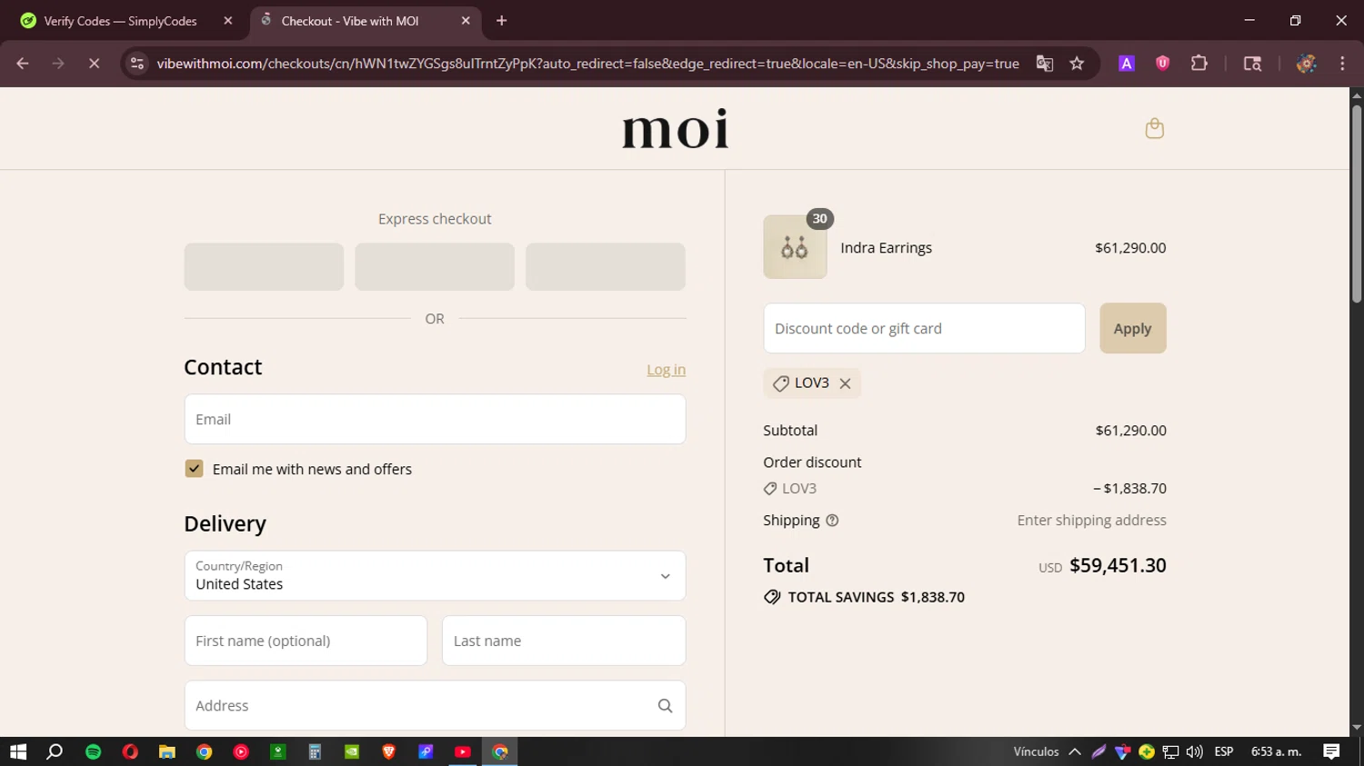Toggle Email me with news and offers
The image size is (1364, 766).
click(194, 469)
